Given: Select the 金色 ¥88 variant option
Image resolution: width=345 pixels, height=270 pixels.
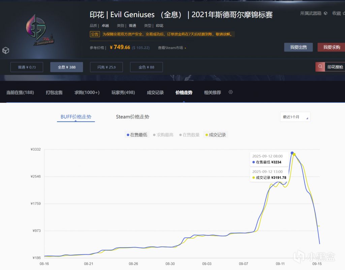Looking at the screenshot, I should (146, 67).
